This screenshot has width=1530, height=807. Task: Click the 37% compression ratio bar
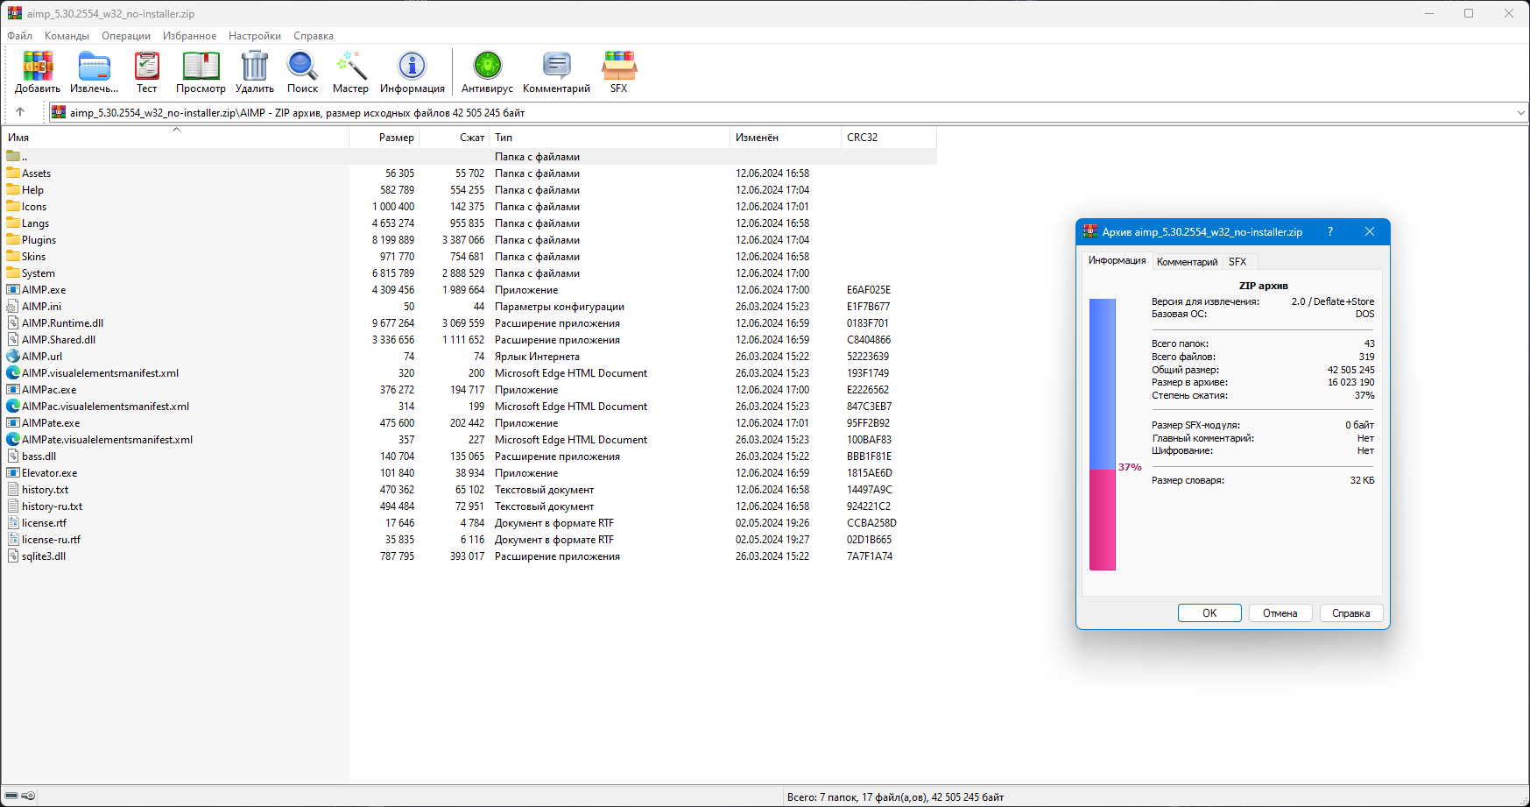[x=1103, y=435]
